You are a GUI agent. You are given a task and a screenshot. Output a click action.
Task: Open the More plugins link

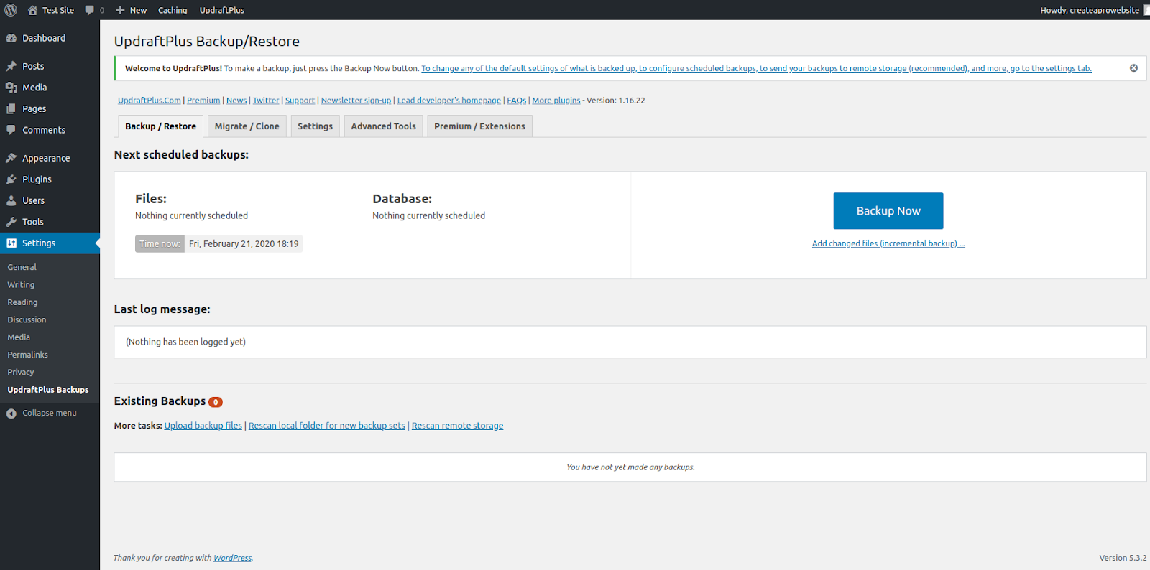pos(556,101)
